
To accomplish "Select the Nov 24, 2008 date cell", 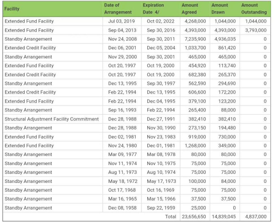I will tap(122, 39).
